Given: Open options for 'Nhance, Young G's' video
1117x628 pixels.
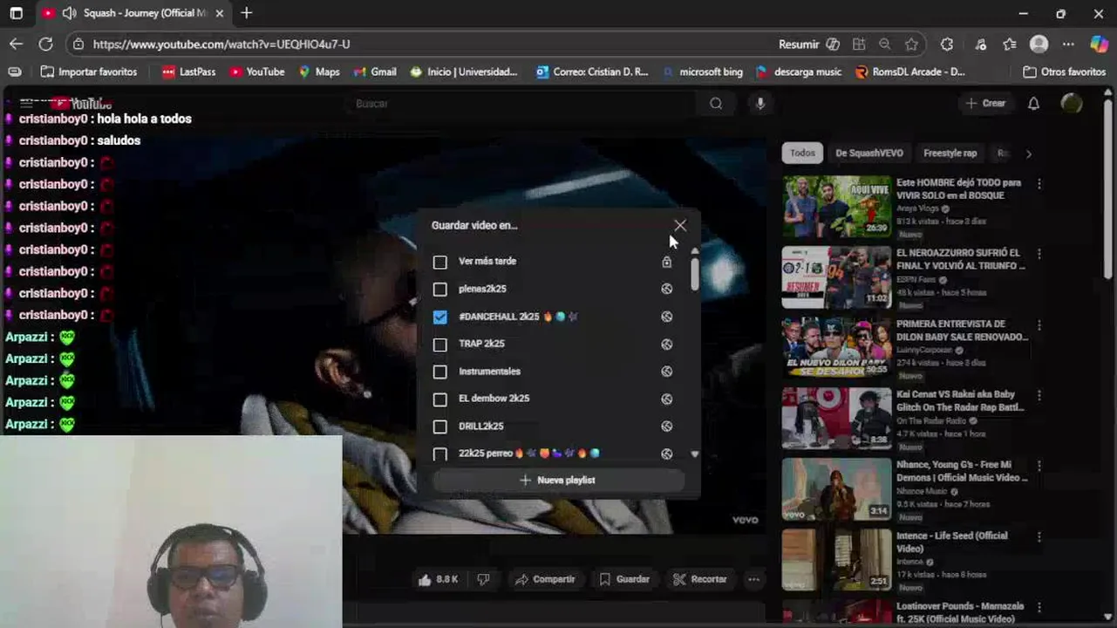Looking at the screenshot, I should point(1039,467).
